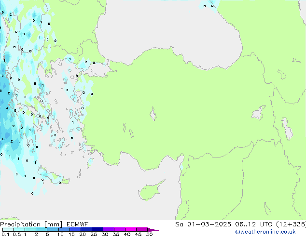
Task: Click the 45–50 mm legend color box
Action: (x=142, y=230)
